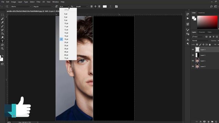Select Layer 2 thumbnail
The height and width of the screenshot is (123, 219).
tap(197, 55)
